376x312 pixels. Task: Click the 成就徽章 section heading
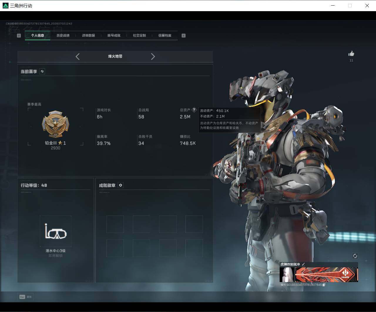pyautogui.click(x=107, y=185)
